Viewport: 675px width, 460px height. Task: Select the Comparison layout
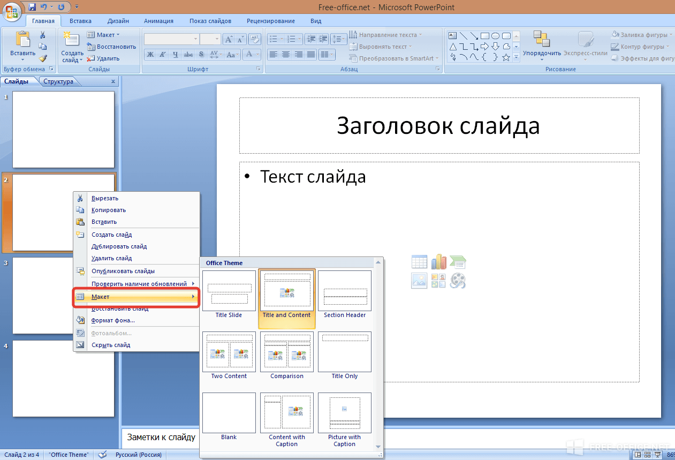pyautogui.click(x=287, y=356)
